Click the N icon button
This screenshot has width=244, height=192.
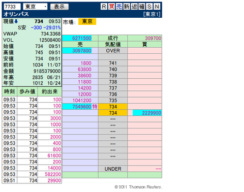[x=157, y=7]
